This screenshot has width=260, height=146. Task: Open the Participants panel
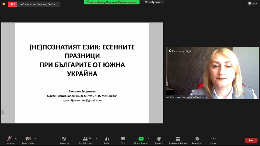[x=85, y=139]
